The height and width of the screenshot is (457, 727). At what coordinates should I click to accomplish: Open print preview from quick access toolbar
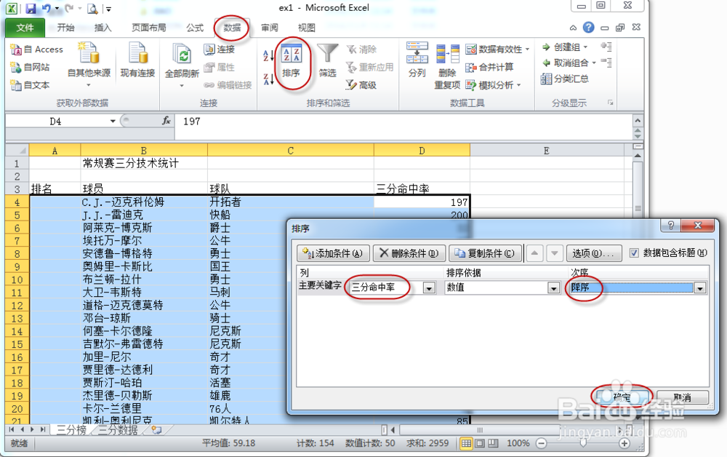(x=92, y=8)
